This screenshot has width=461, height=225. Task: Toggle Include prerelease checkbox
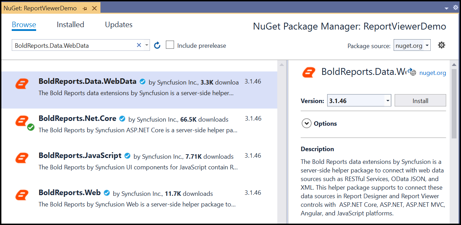[170, 45]
